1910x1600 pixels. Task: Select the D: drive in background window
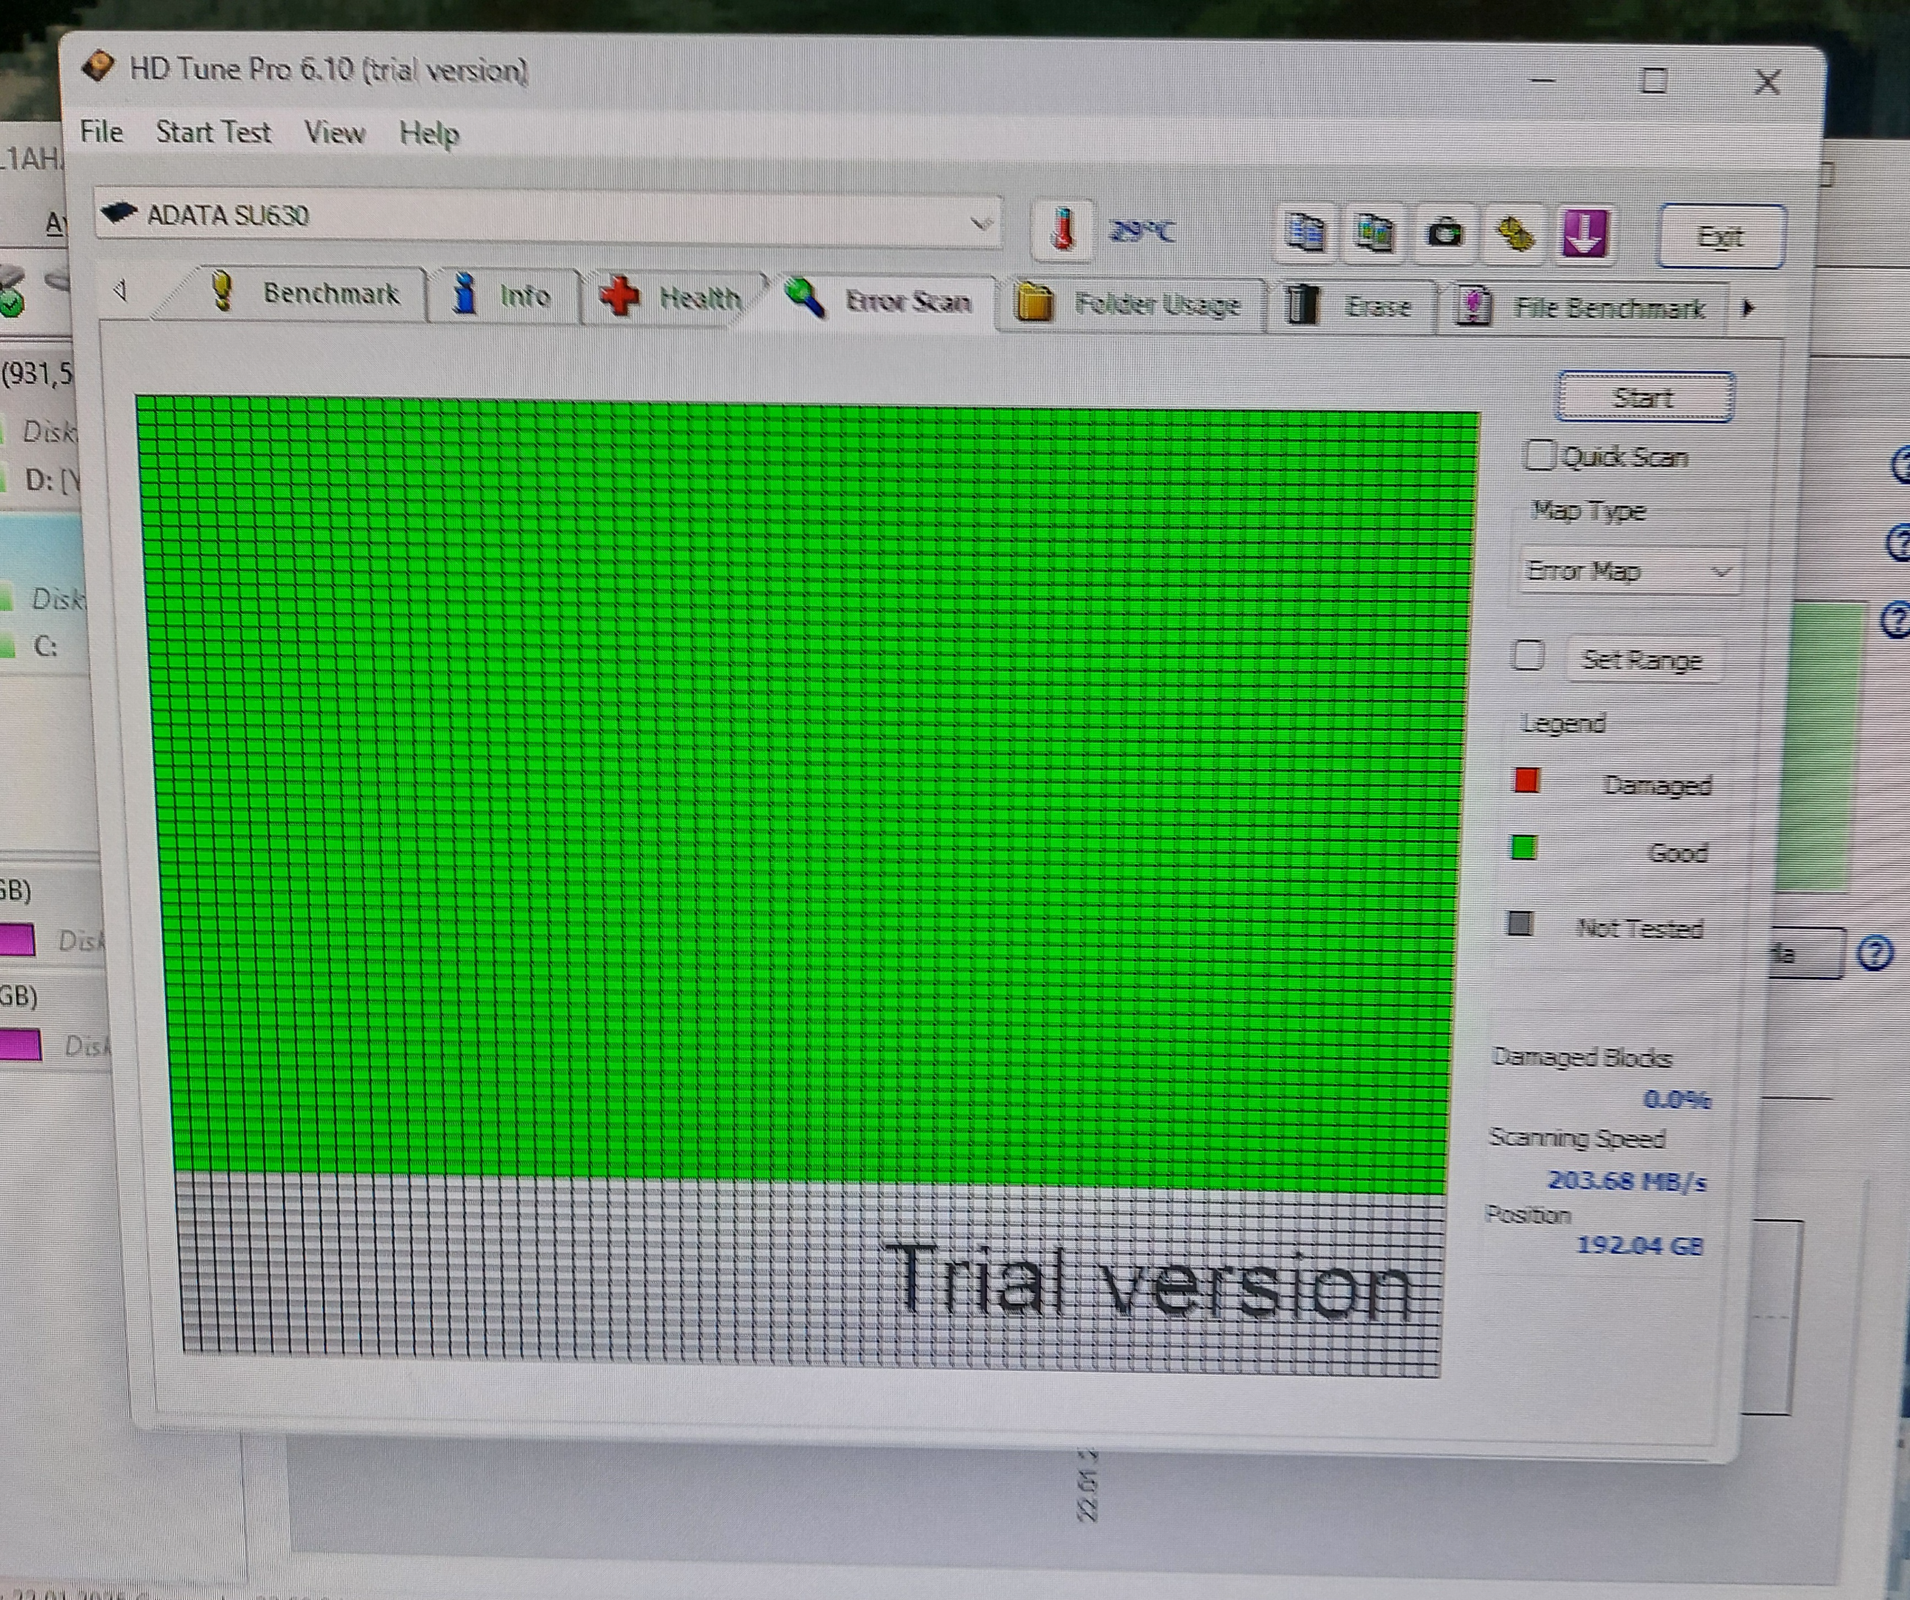click(x=52, y=479)
